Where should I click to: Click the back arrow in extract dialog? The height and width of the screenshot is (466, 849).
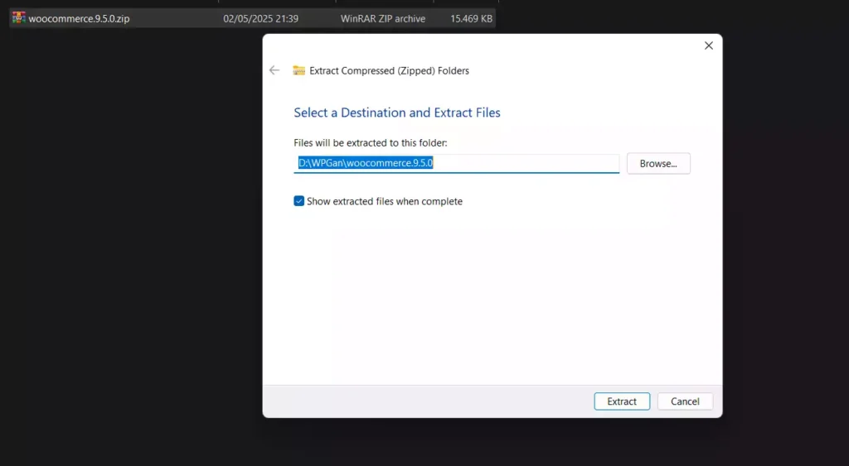pos(274,70)
